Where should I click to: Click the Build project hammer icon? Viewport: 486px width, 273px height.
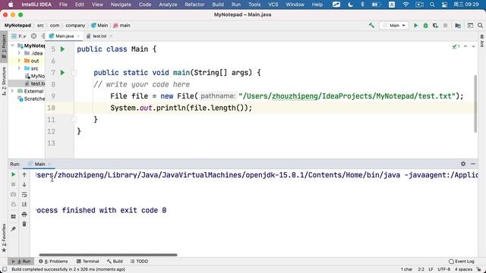click(371, 25)
